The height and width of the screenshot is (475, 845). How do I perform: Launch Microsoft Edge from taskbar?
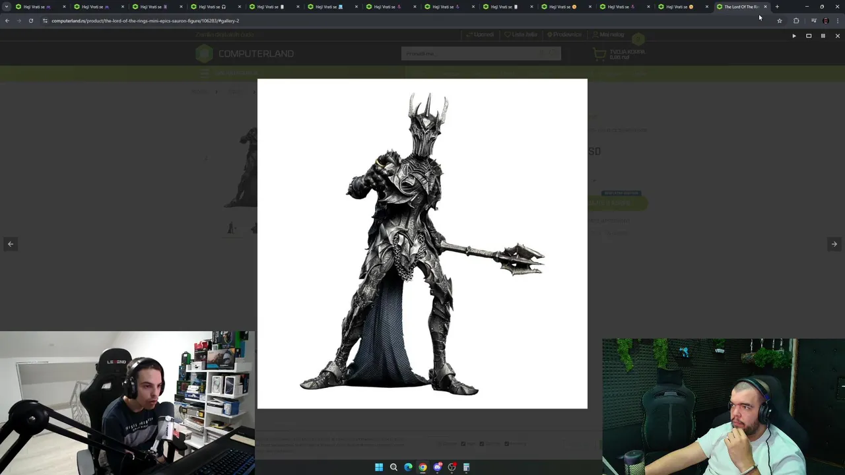click(x=408, y=467)
